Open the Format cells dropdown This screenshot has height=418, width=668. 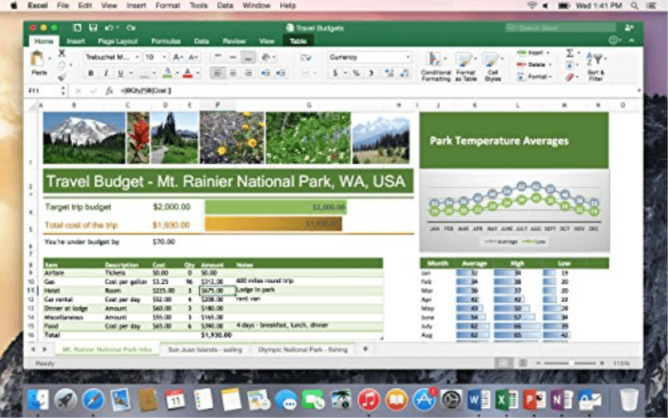535,77
